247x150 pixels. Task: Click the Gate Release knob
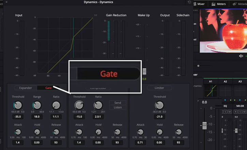pos(56,132)
